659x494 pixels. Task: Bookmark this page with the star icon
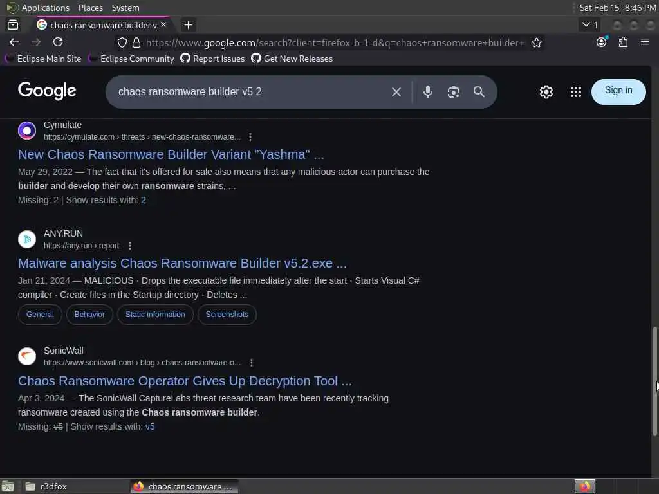click(x=536, y=42)
